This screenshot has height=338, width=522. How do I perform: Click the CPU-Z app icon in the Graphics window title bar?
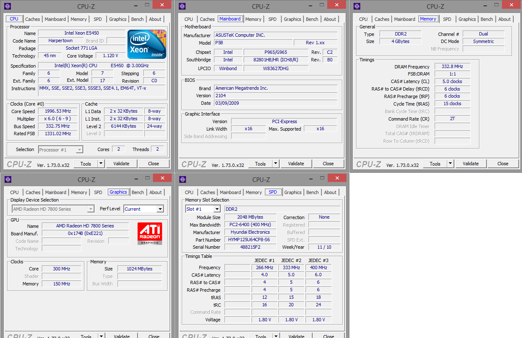pyautogui.click(x=8, y=179)
